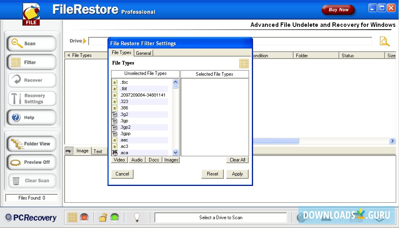This screenshot has width=399, height=228.
Task: Open the Text preview tab
Action: (98, 151)
